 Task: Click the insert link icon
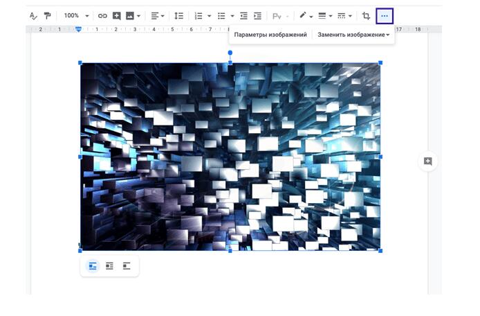[x=102, y=15]
